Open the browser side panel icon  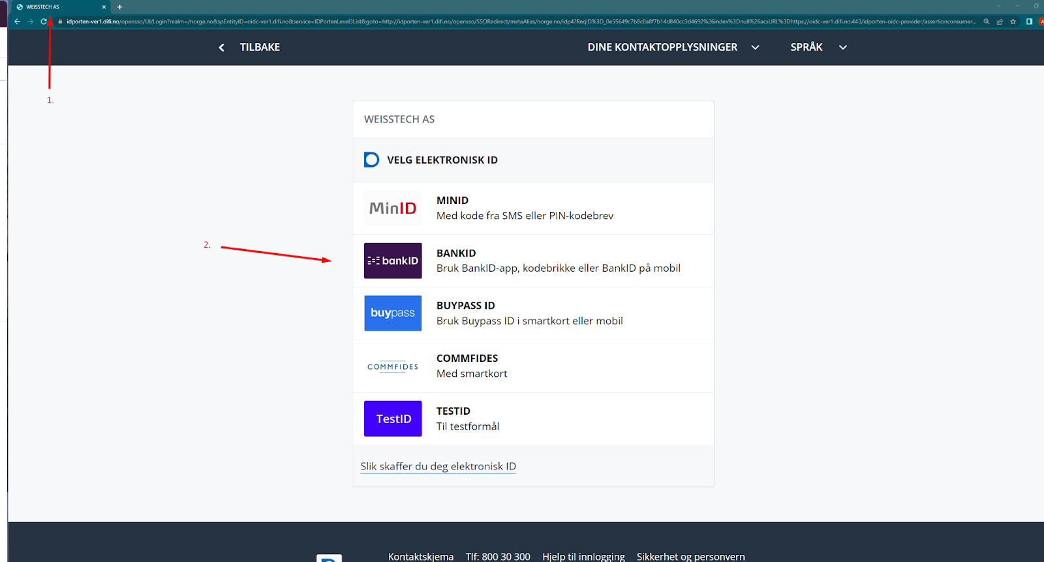[1029, 22]
